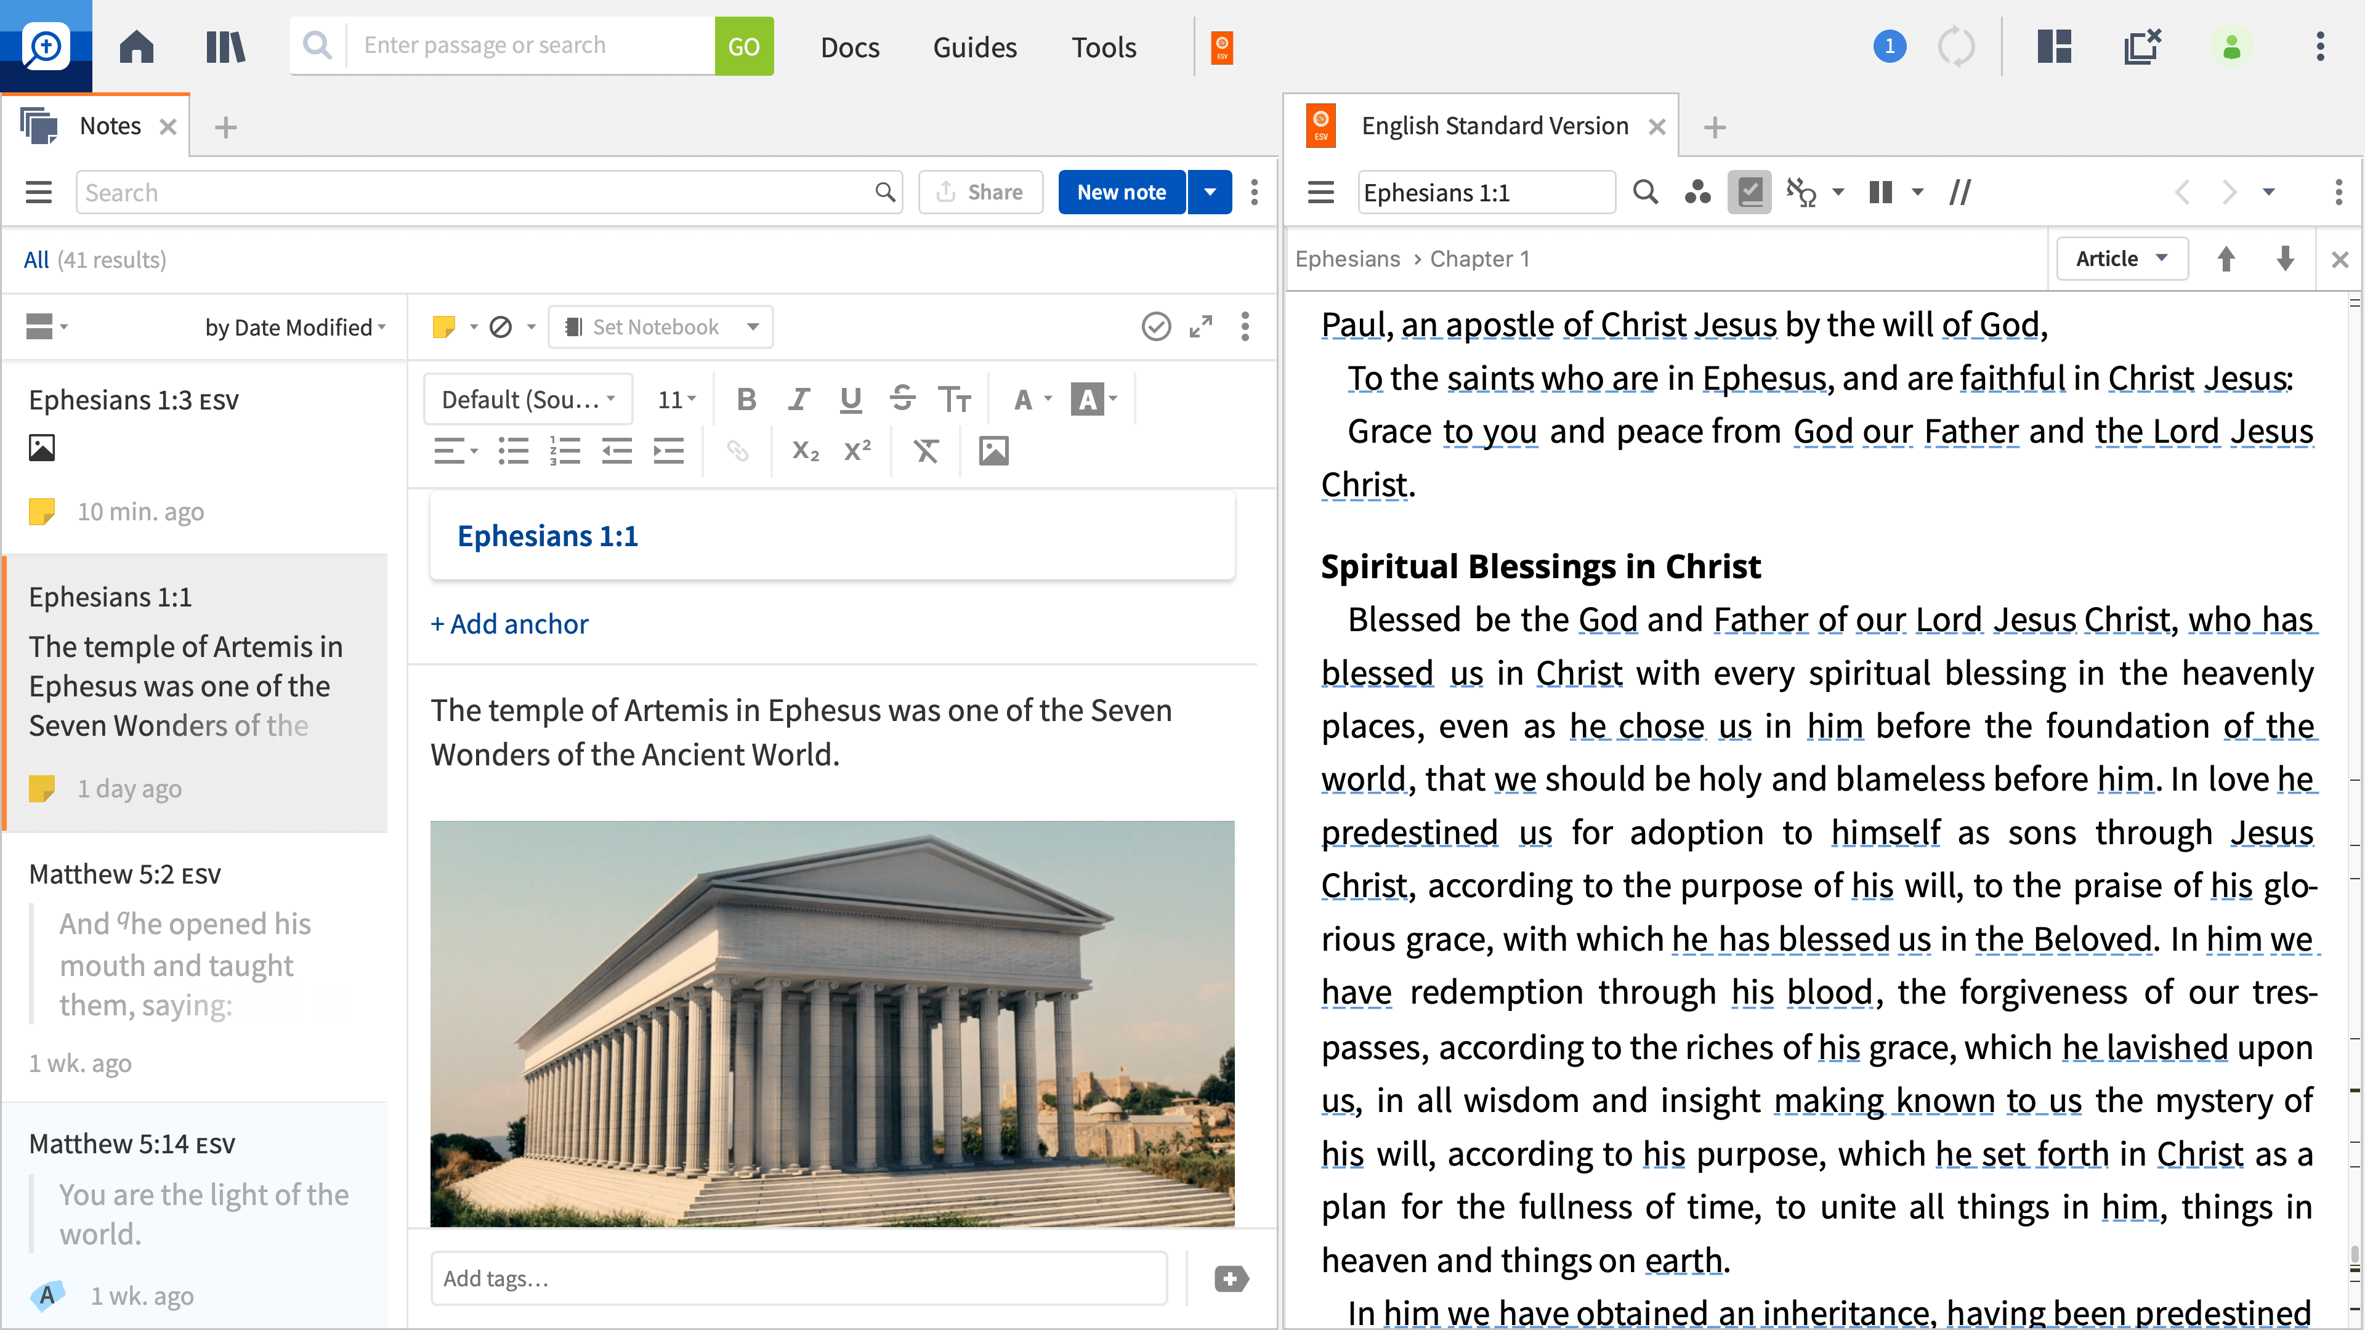Open the Guides menu

coord(974,47)
